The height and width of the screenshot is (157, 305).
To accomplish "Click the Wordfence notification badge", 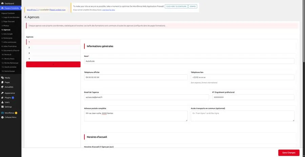I will tap(16, 113).
